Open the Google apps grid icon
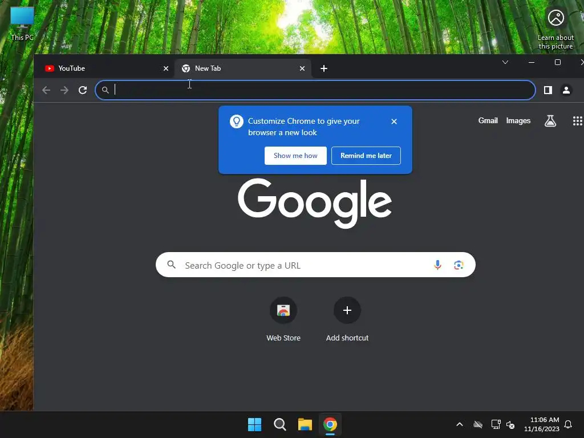 (577, 121)
